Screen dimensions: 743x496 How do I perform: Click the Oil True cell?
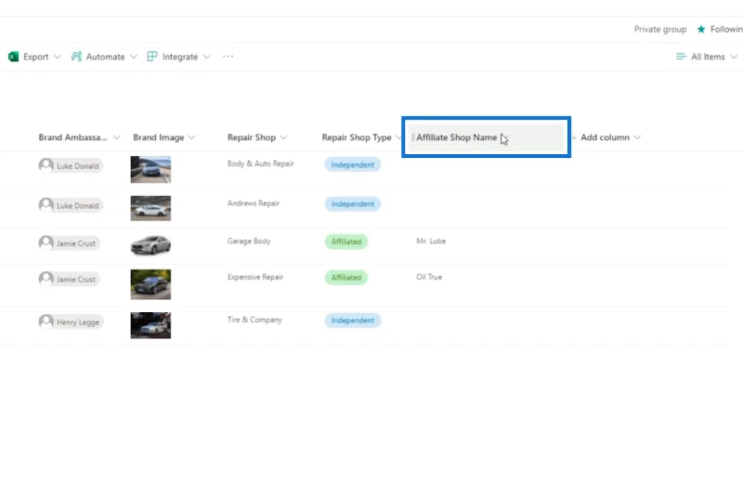pos(429,277)
